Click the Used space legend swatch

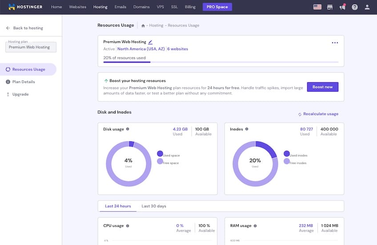point(160,153)
